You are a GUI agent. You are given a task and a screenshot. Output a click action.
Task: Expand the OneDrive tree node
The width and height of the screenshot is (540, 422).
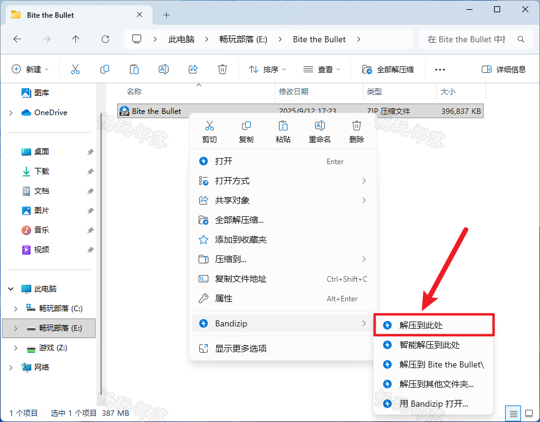10,113
